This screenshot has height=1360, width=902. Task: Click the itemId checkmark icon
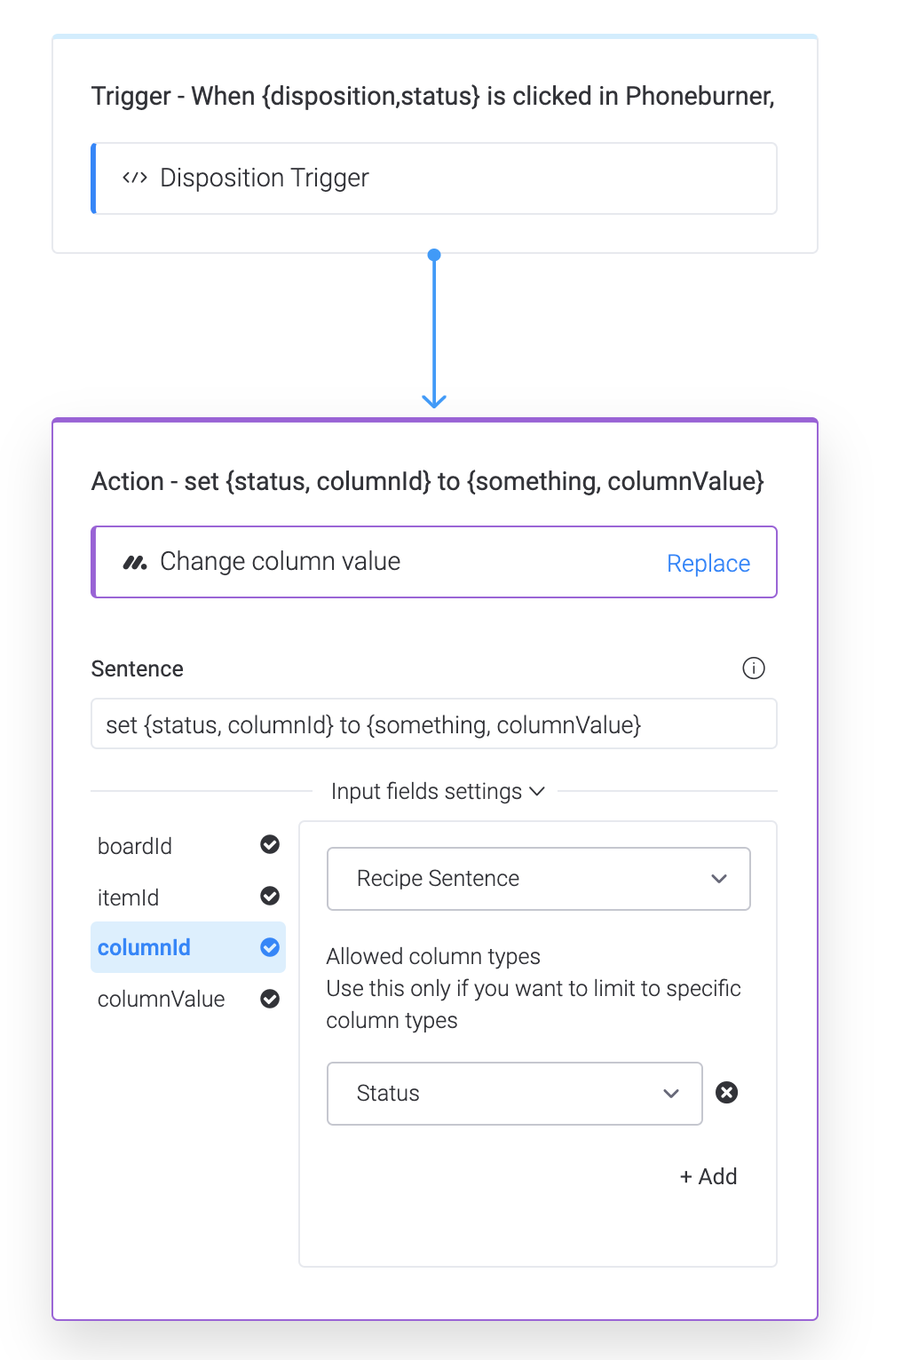[x=270, y=896]
